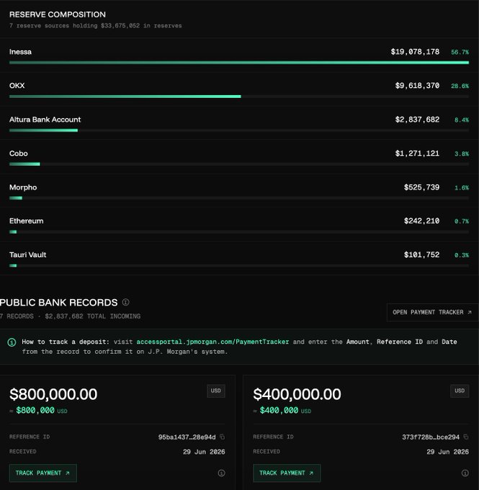The image size is (479, 490).
Task: Click the $400,000.00 record amount
Action: pyautogui.click(x=297, y=394)
